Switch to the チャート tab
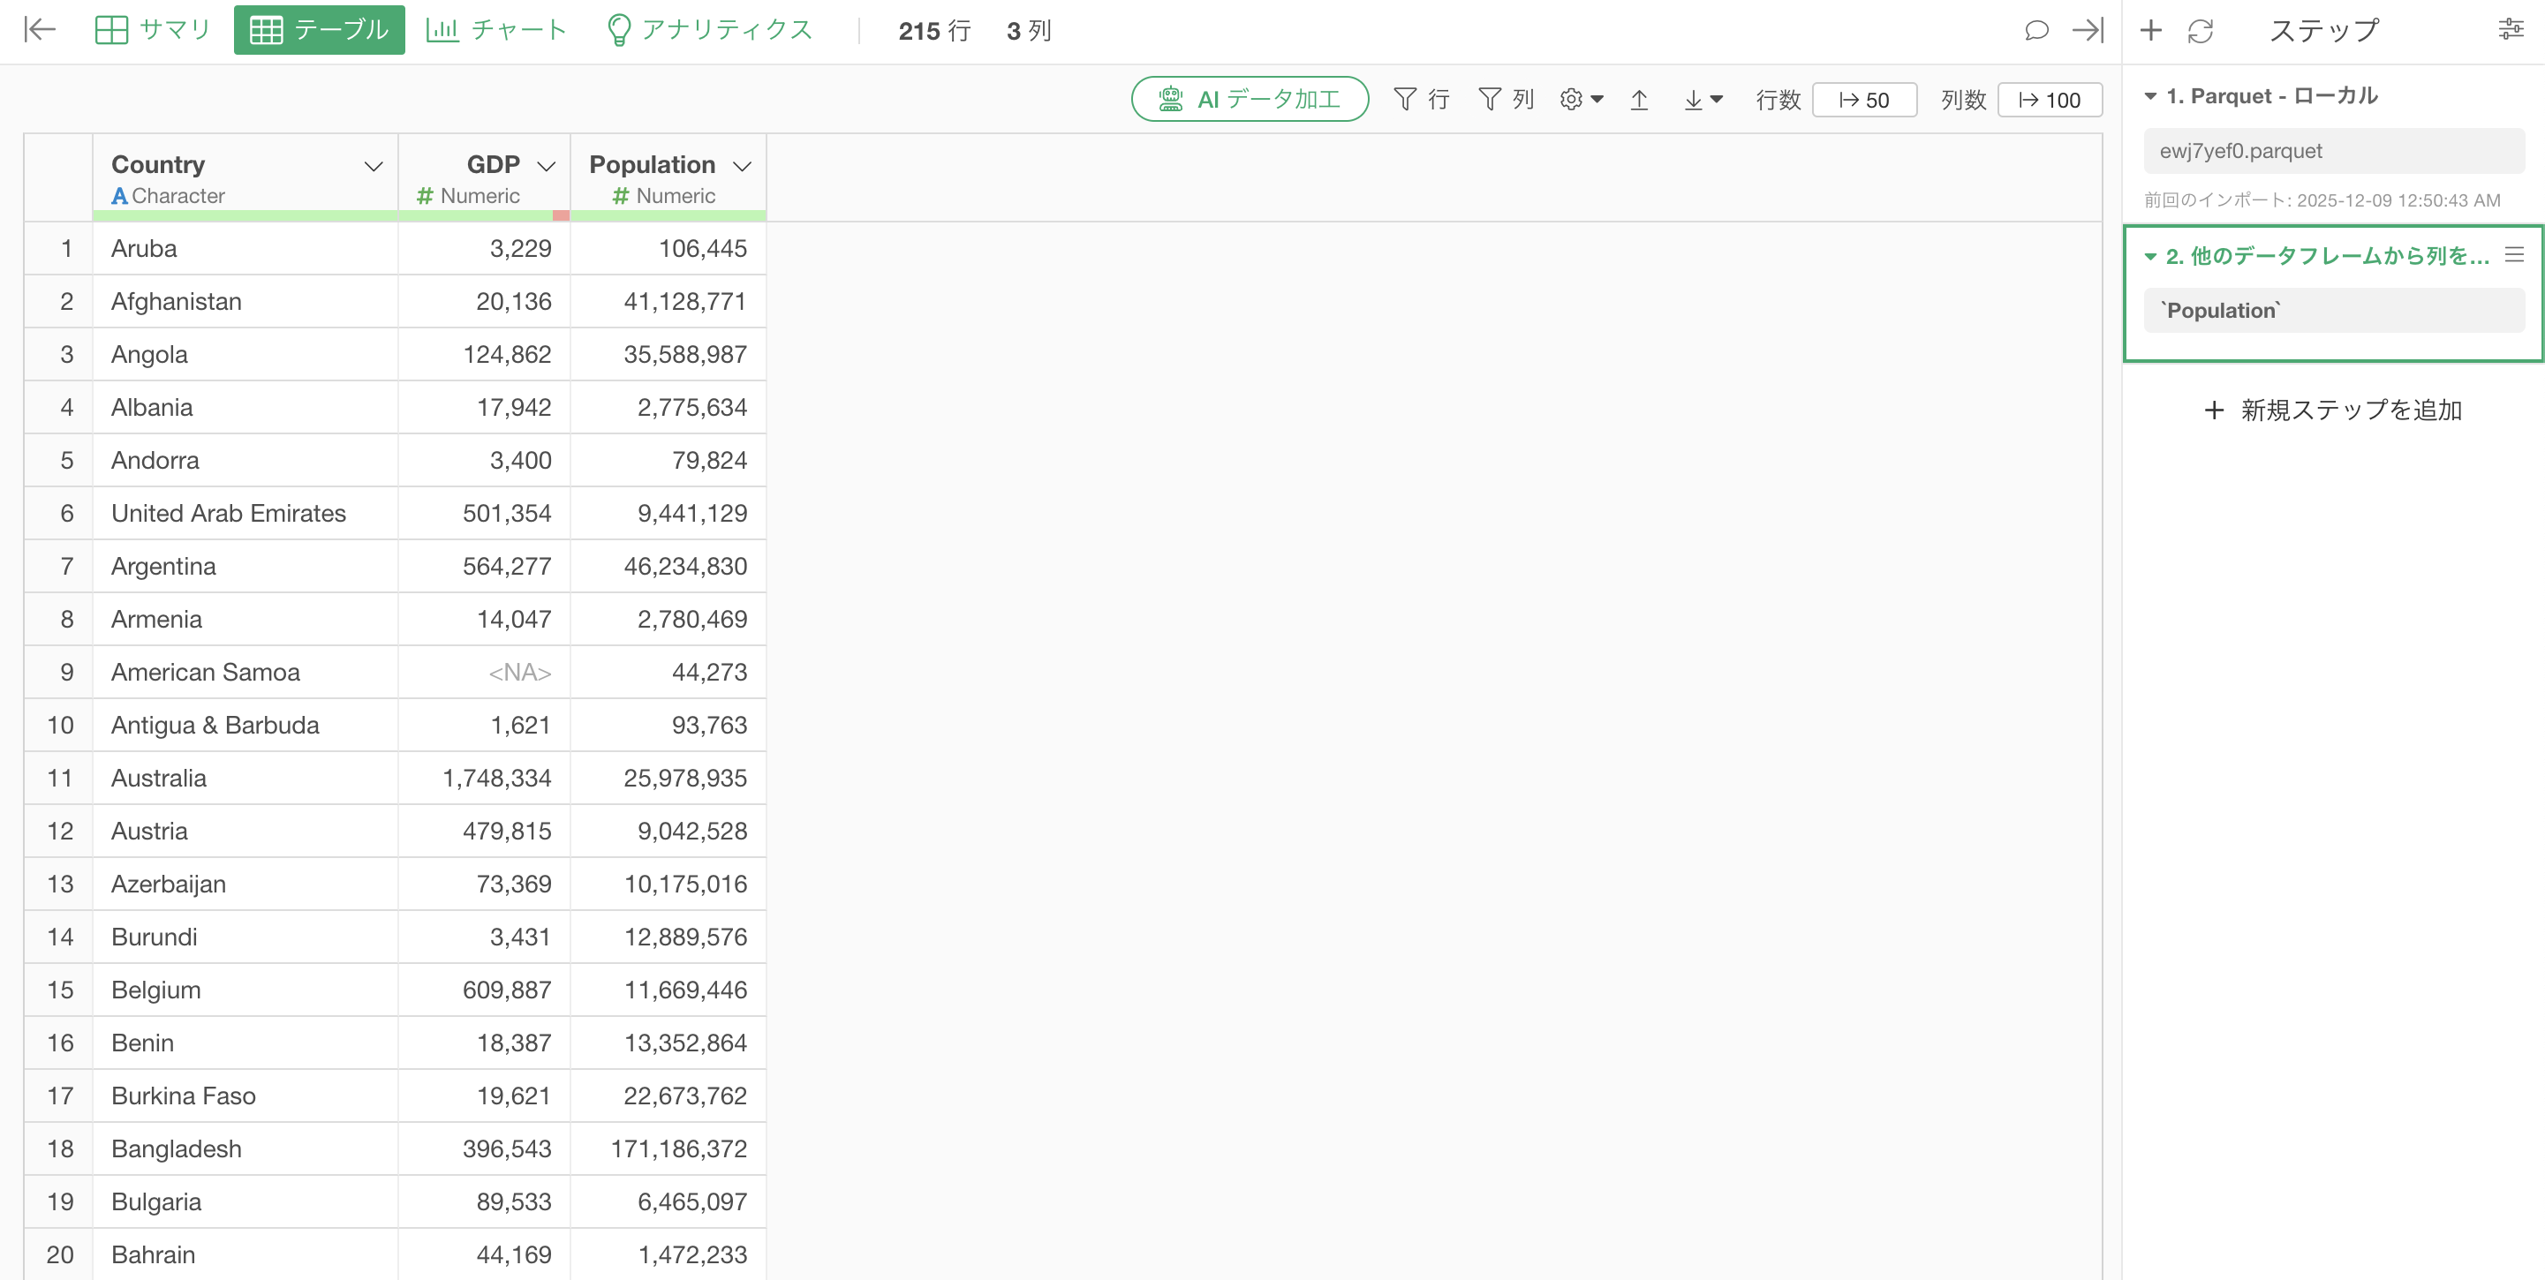This screenshot has width=2545, height=1280. [496, 30]
